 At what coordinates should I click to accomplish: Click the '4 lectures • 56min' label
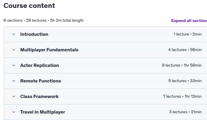(185, 50)
